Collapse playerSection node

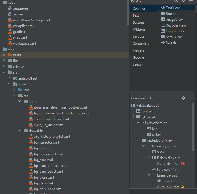[x=138, y=123]
